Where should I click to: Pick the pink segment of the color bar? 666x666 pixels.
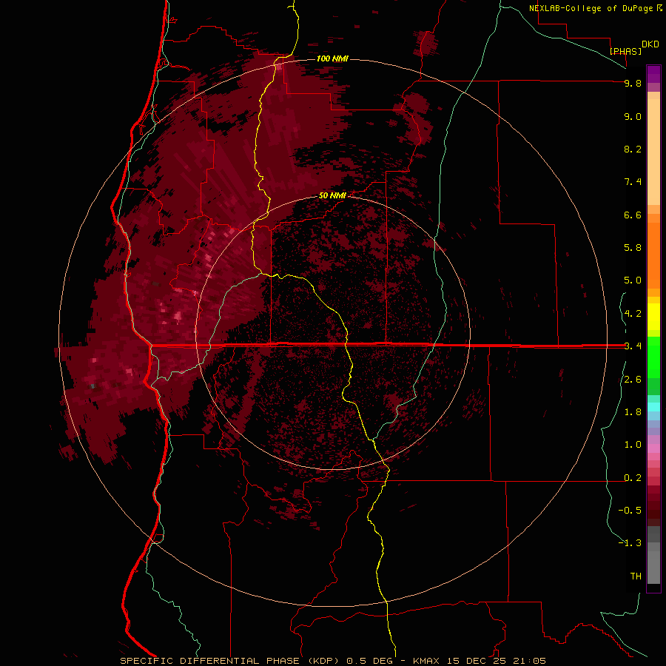[653, 448]
